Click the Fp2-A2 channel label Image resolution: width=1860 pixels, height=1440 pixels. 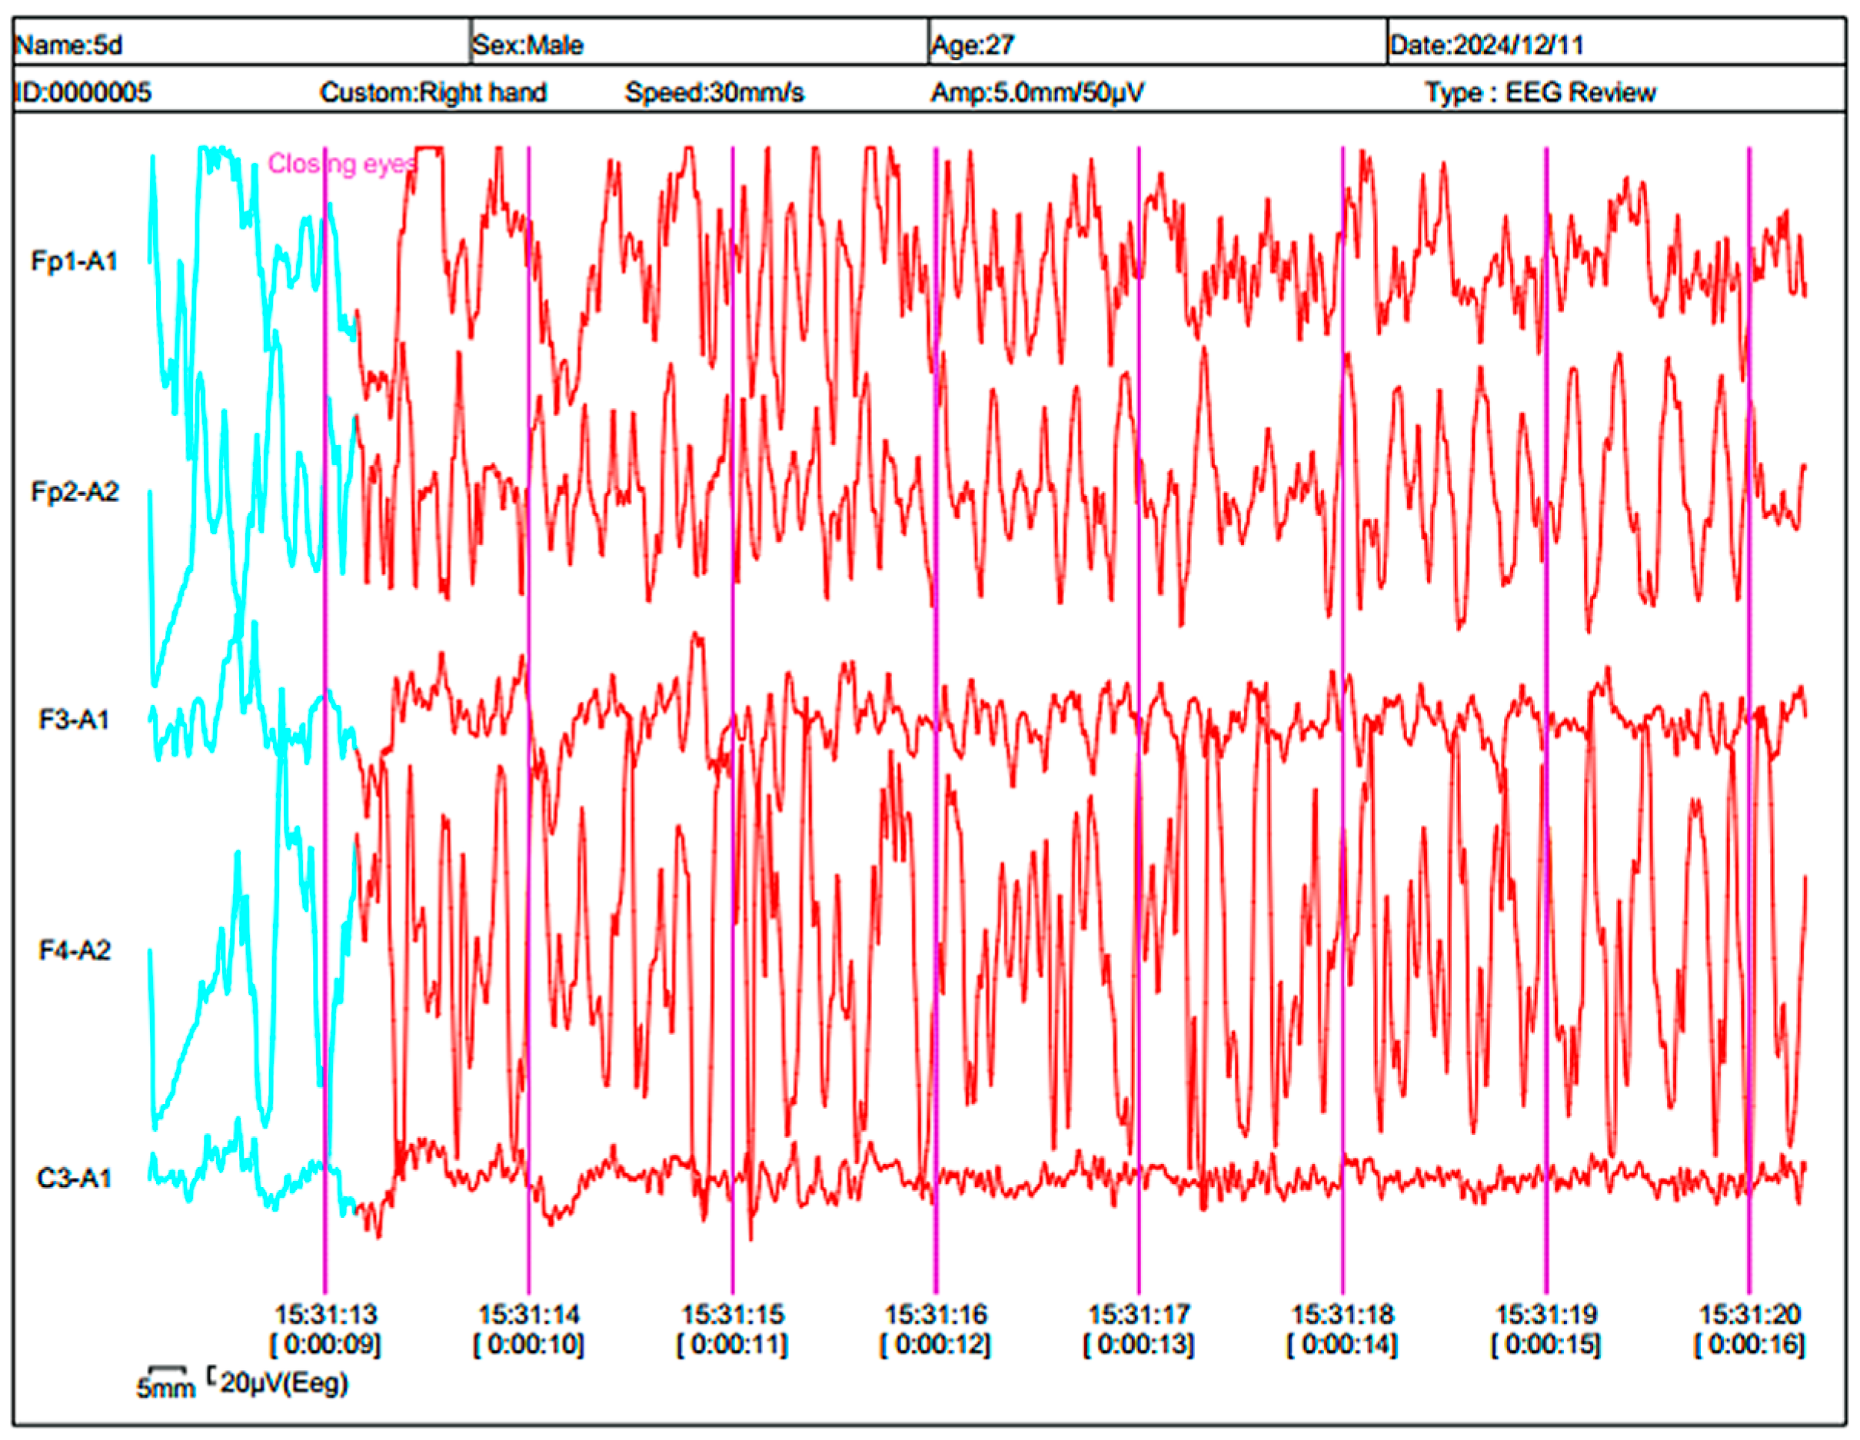74,491
